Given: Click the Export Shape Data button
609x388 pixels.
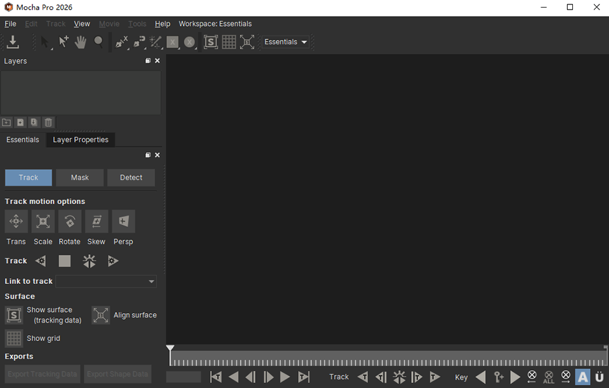Looking at the screenshot, I should click(x=117, y=374).
